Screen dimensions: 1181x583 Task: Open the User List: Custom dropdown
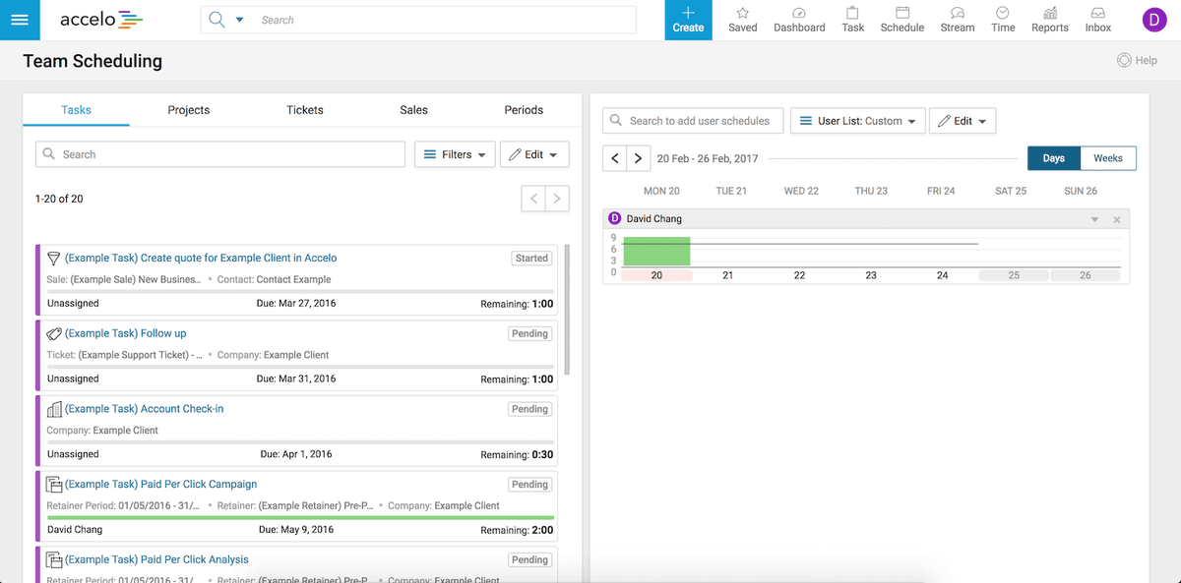(858, 121)
